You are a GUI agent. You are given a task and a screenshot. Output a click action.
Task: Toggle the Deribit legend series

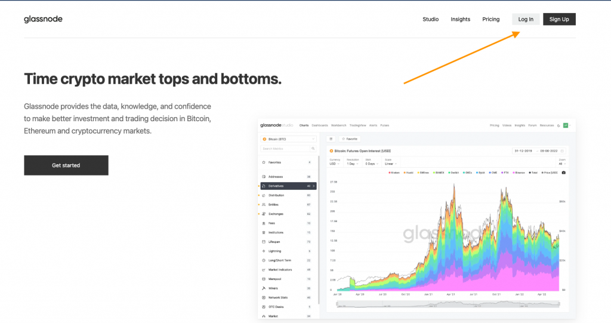coord(454,173)
